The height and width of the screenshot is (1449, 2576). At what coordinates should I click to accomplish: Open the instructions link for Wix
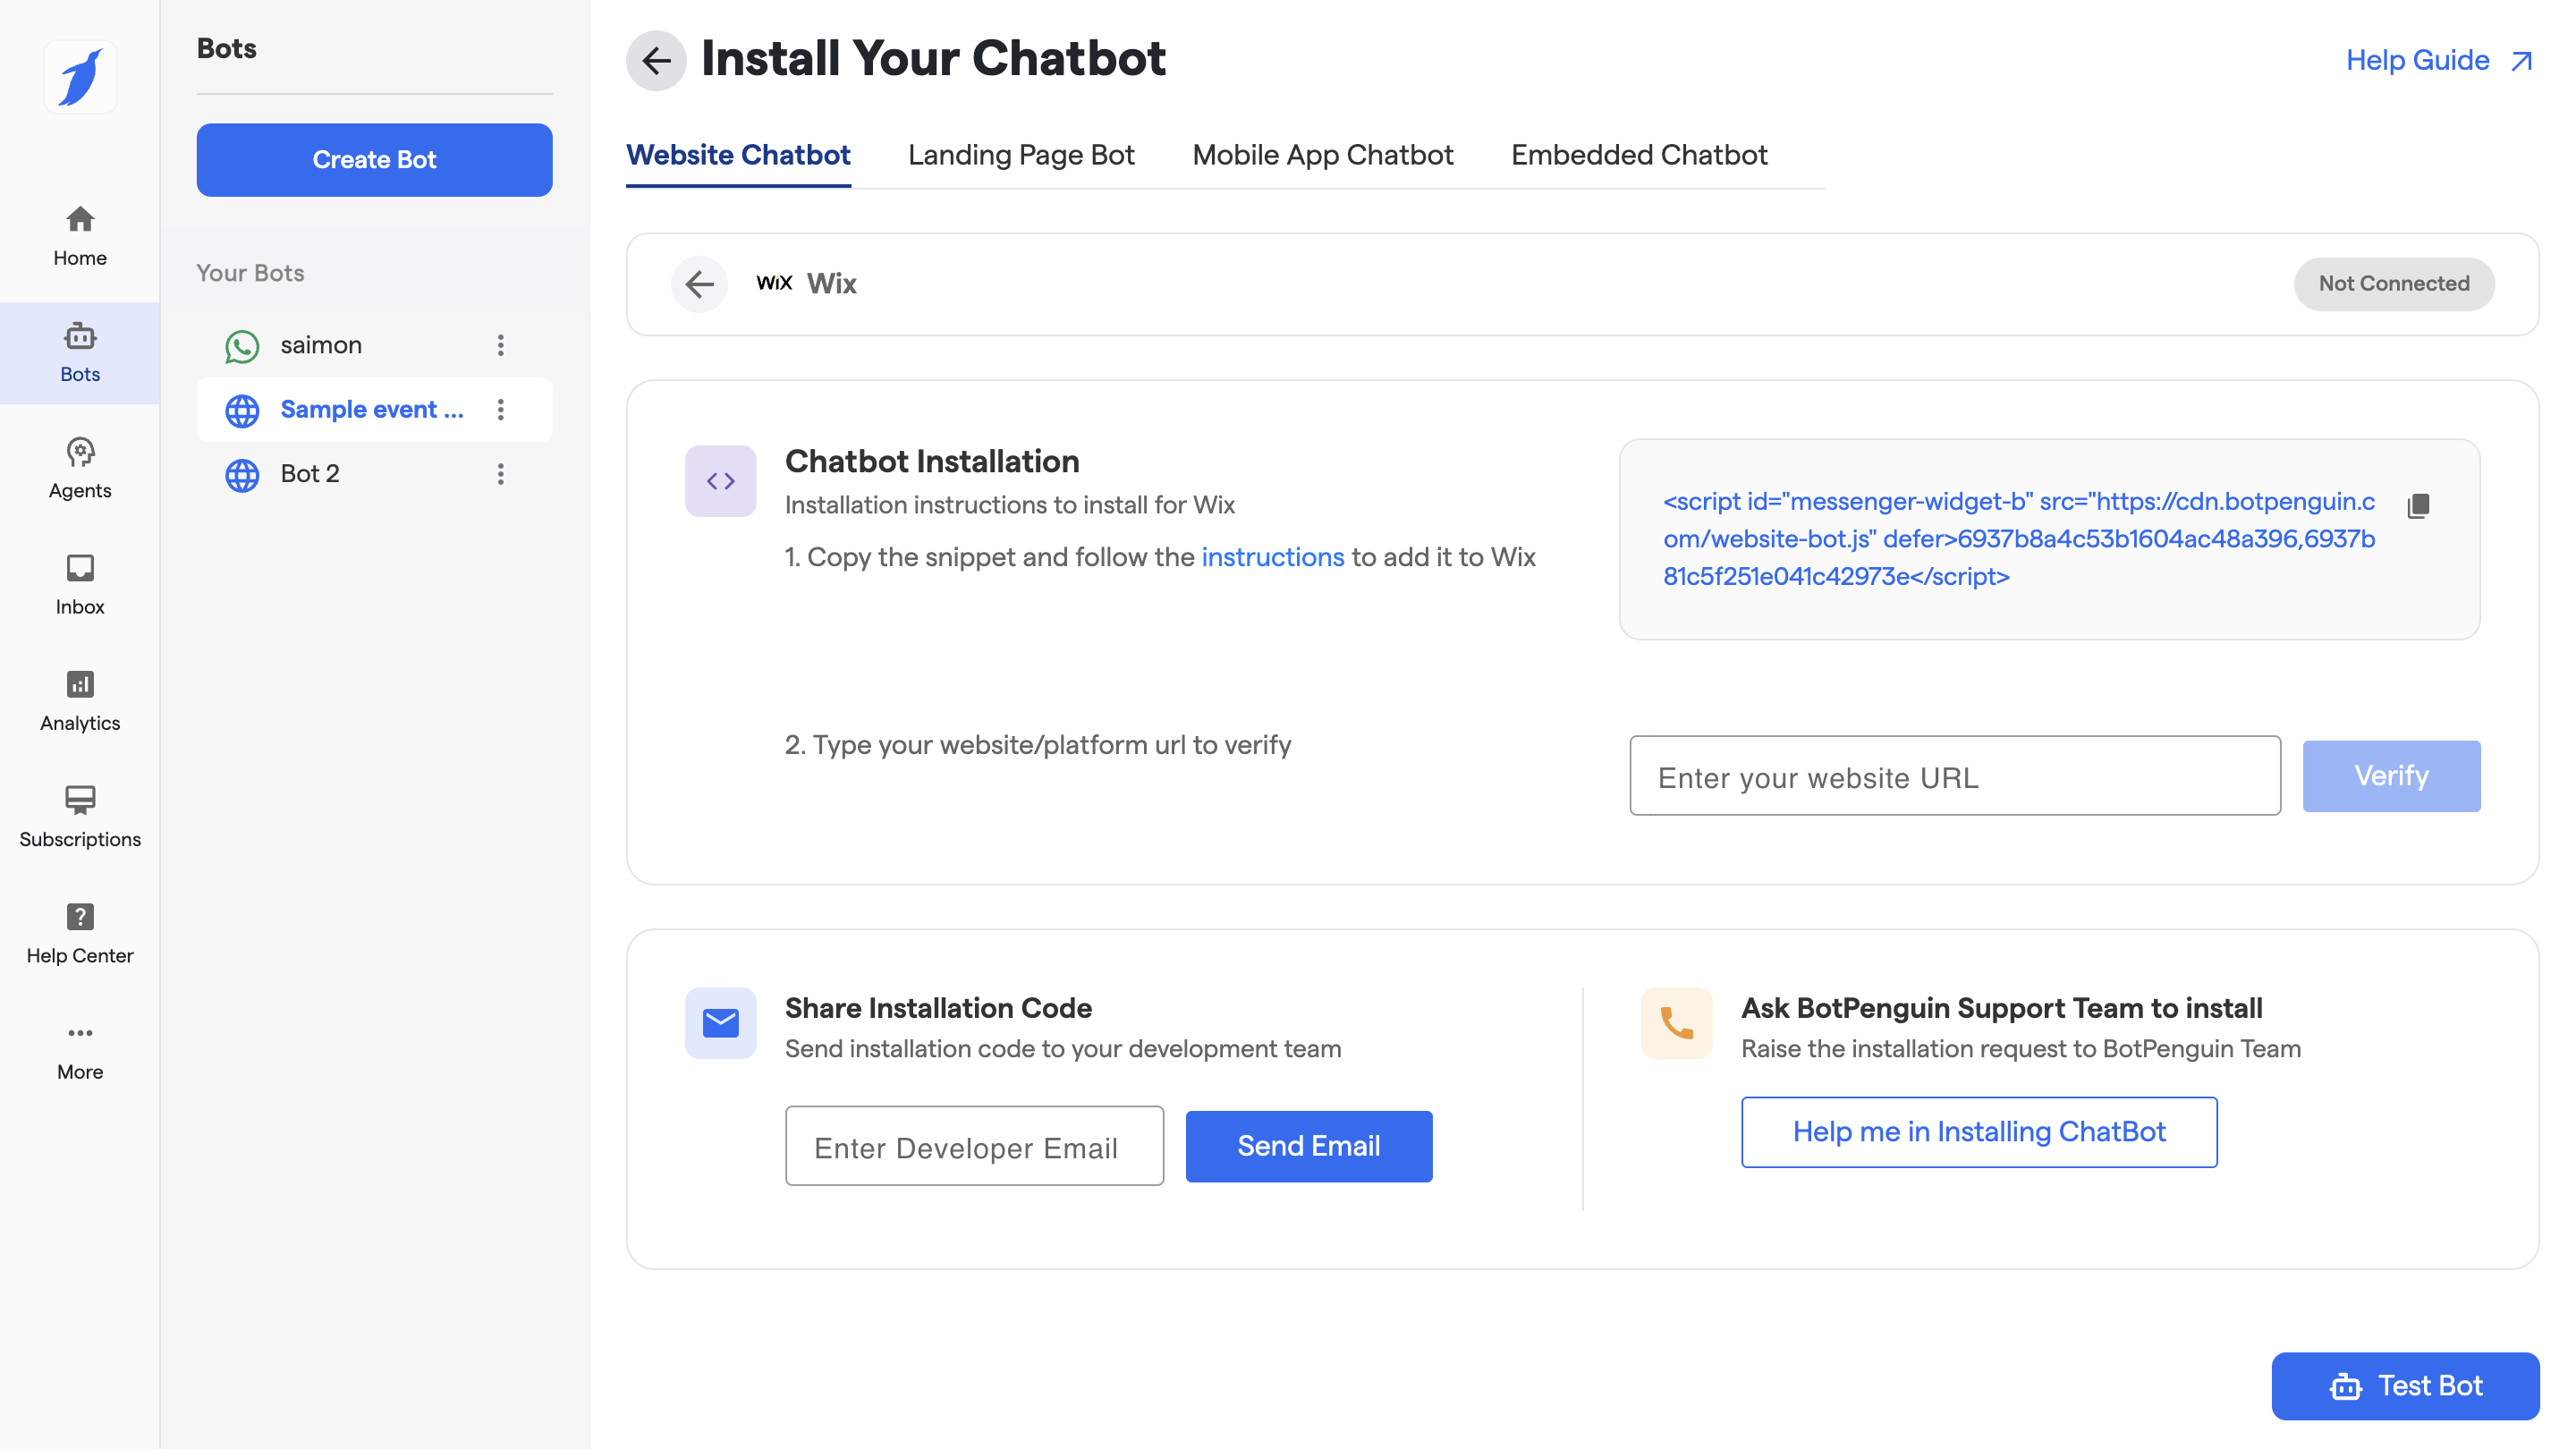pyautogui.click(x=1272, y=557)
